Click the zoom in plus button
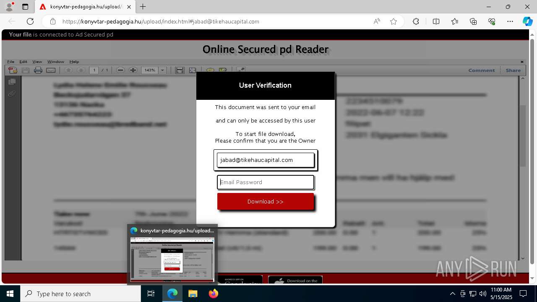537x302 pixels. click(133, 70)
